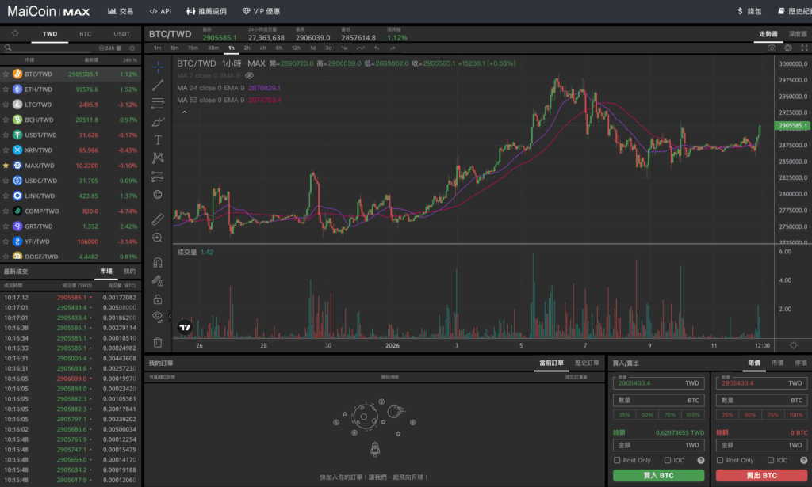Open the 24h volume filter dropdown

click(113, 48)
